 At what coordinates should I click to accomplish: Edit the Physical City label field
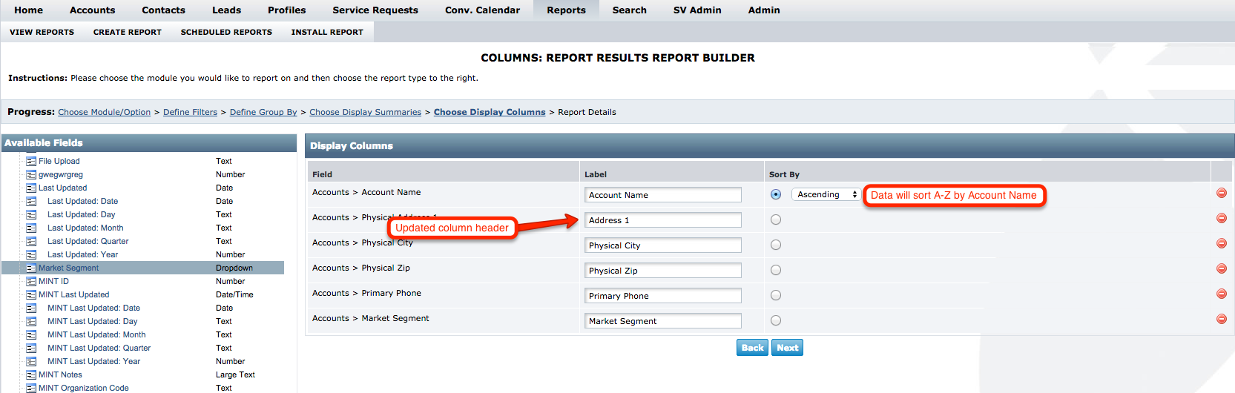663,245
